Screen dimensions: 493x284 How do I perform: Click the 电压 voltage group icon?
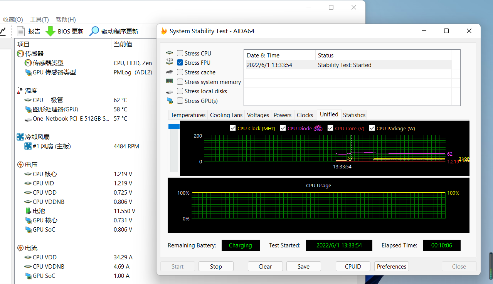tap(20, 165)
